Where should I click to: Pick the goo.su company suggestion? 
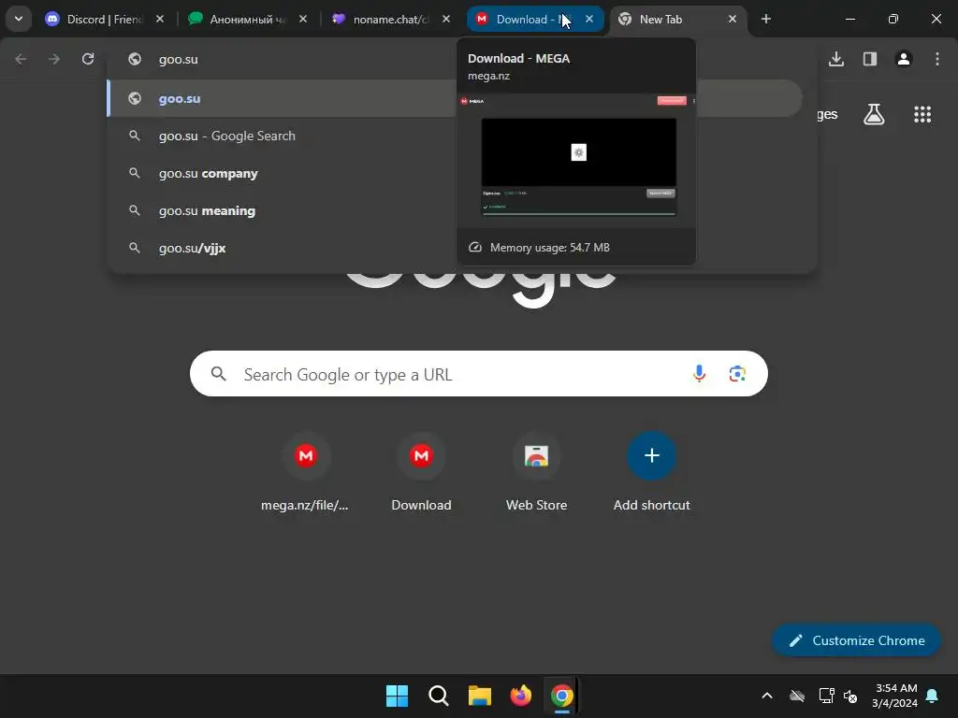281,173
